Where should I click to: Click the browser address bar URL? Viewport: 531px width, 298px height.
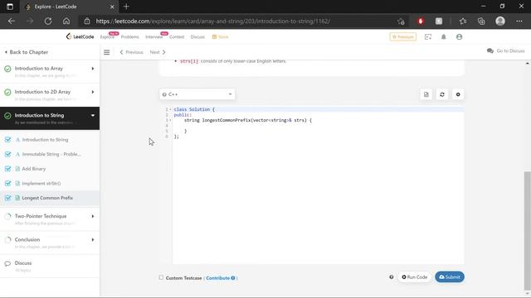pyautogui.click(x=212, y=21)
